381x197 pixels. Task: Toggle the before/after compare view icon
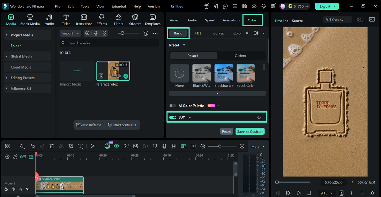pos(256,33)
